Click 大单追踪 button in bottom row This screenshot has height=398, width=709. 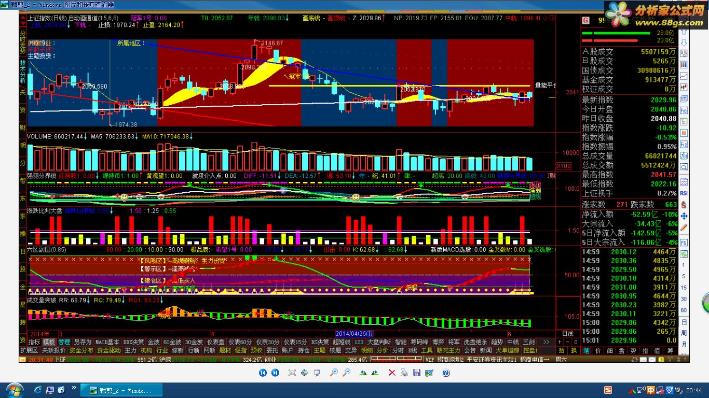pyautogui.click(x=507, y=350)
